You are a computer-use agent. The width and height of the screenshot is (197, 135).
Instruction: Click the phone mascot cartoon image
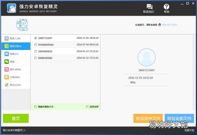pos(22,25)
